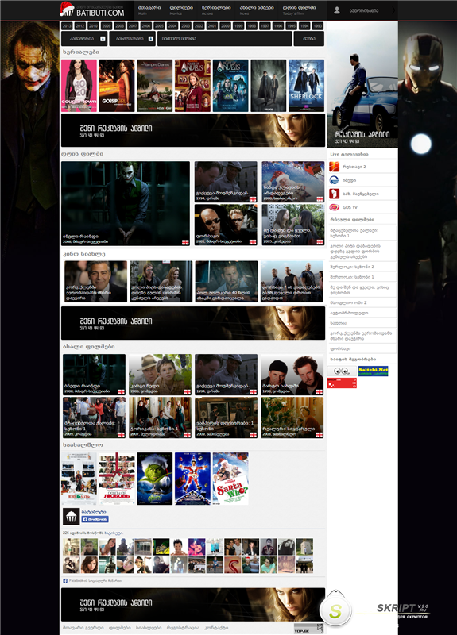457x635 pixels.
Task: Click the Georgian flag on Joker feature
Action: click(185, 242)
